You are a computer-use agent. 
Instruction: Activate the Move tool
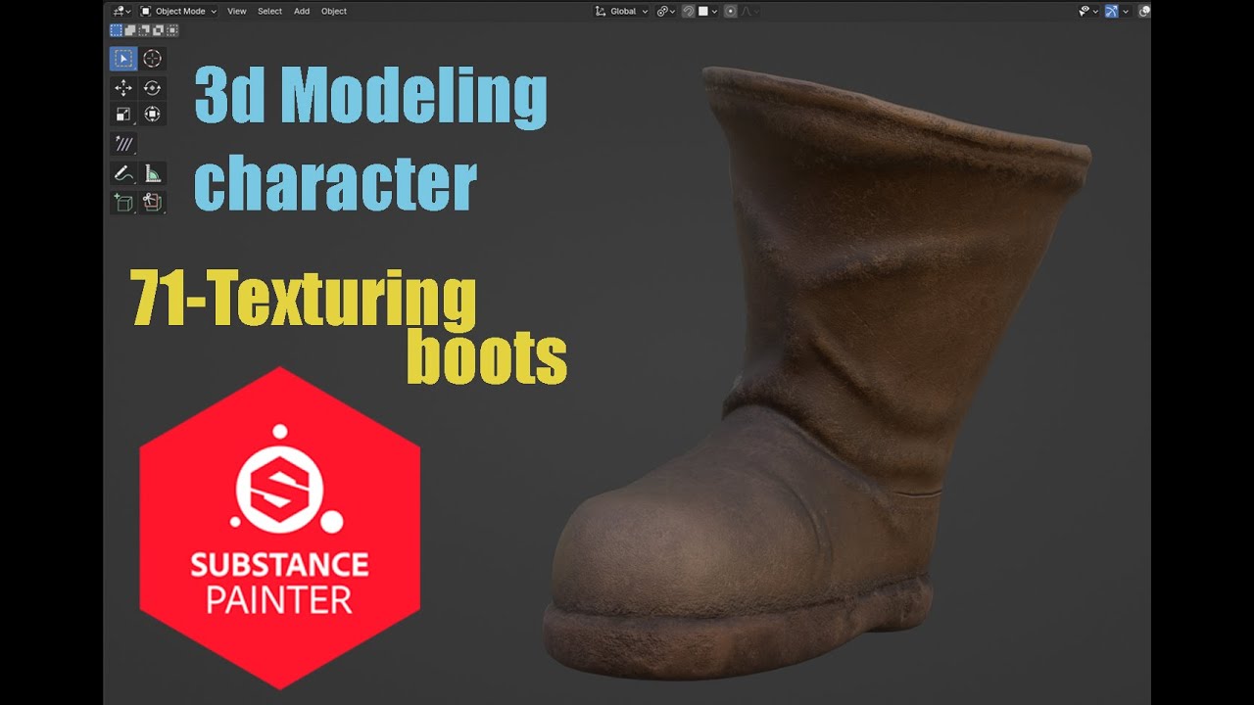122,88
